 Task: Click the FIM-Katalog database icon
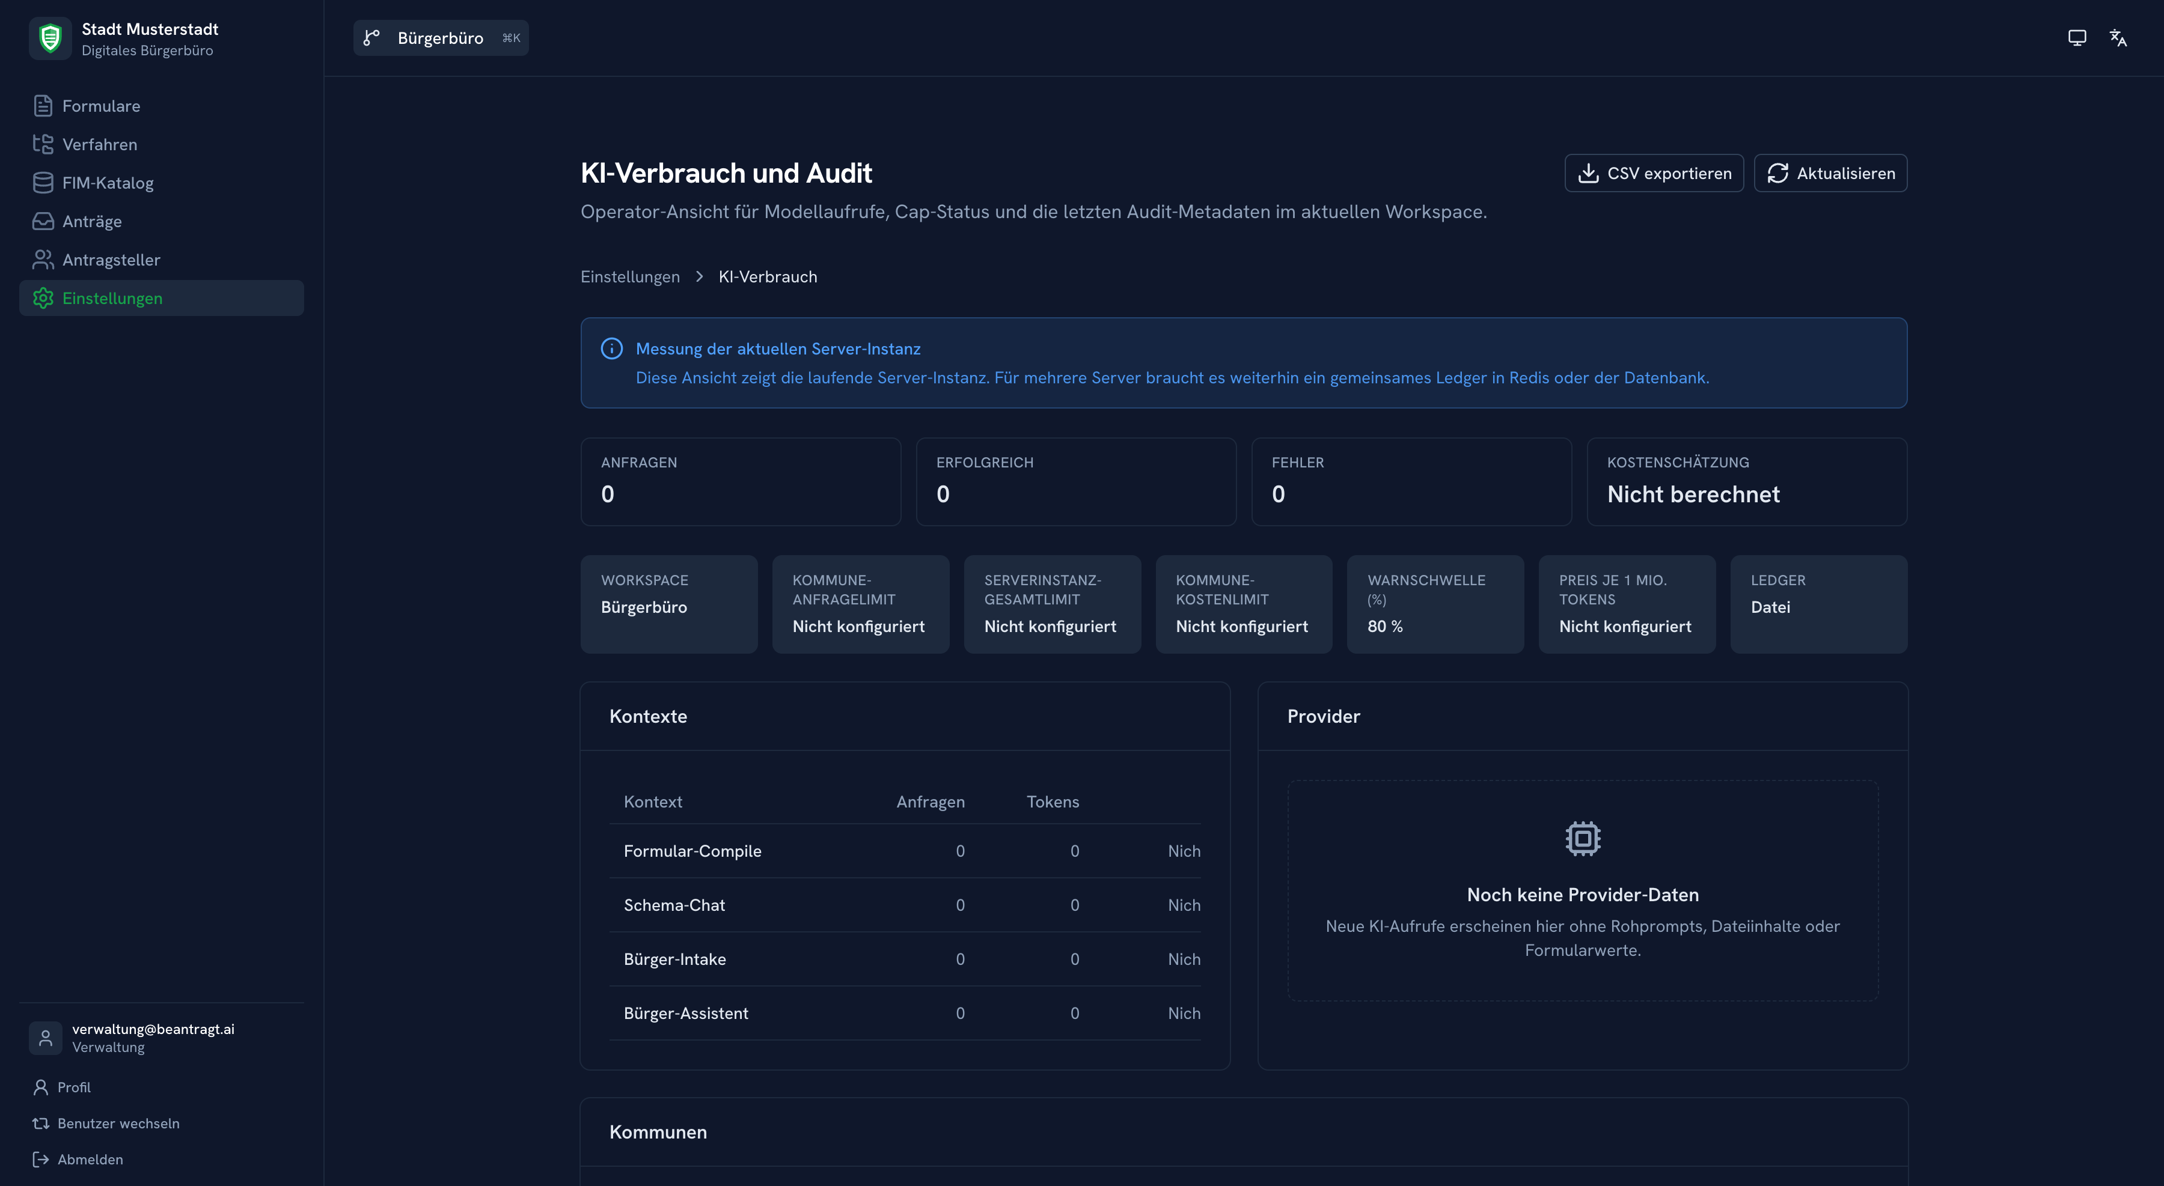[x=43, y=183]
